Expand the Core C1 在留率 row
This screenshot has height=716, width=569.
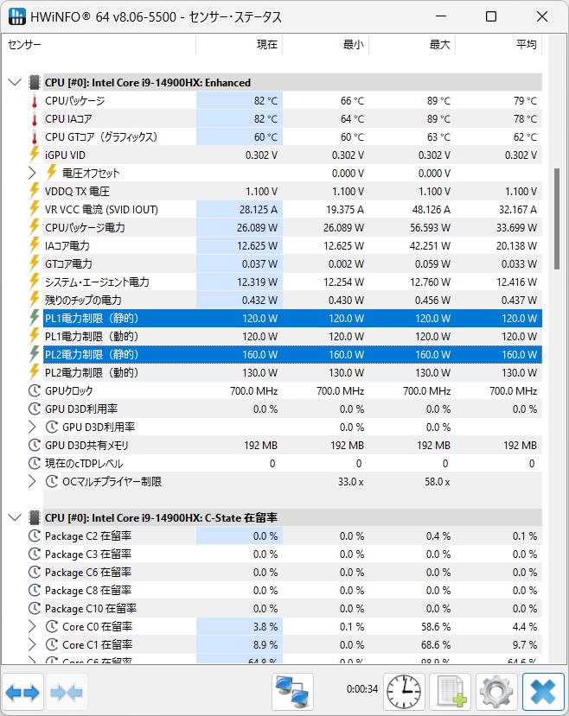pos(31,645)
